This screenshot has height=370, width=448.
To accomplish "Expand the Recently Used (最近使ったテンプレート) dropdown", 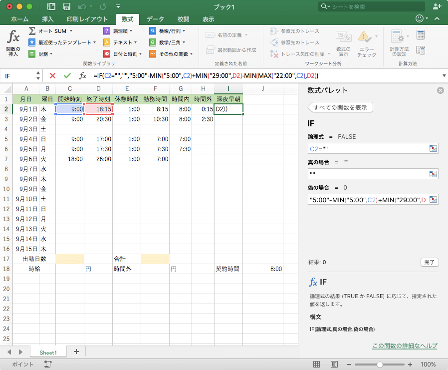I will pyautogui.click(x=95, y=42).
